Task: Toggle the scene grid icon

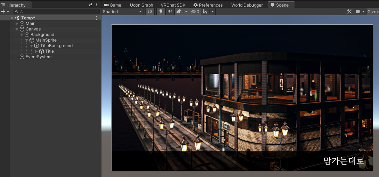Action: coord(205,11)
